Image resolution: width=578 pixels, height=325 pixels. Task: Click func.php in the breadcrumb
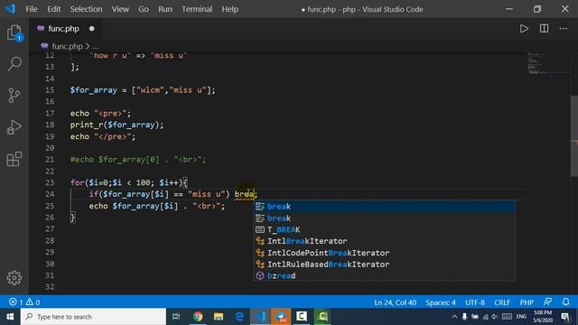pyautogui.click(x=67, y=46)
